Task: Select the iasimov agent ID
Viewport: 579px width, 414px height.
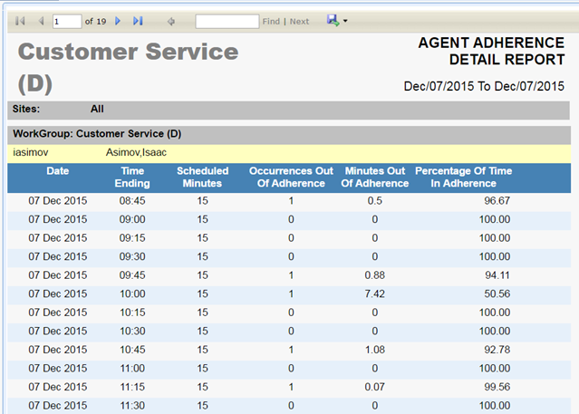Action: coord(32,153)
